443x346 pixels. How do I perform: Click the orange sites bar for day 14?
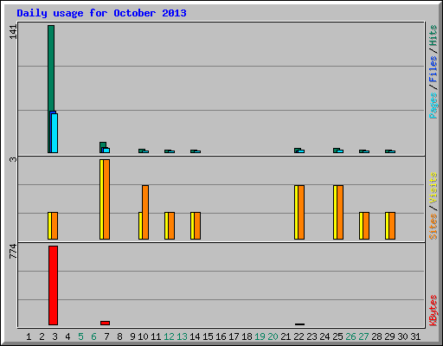click(x=197, y=226)
